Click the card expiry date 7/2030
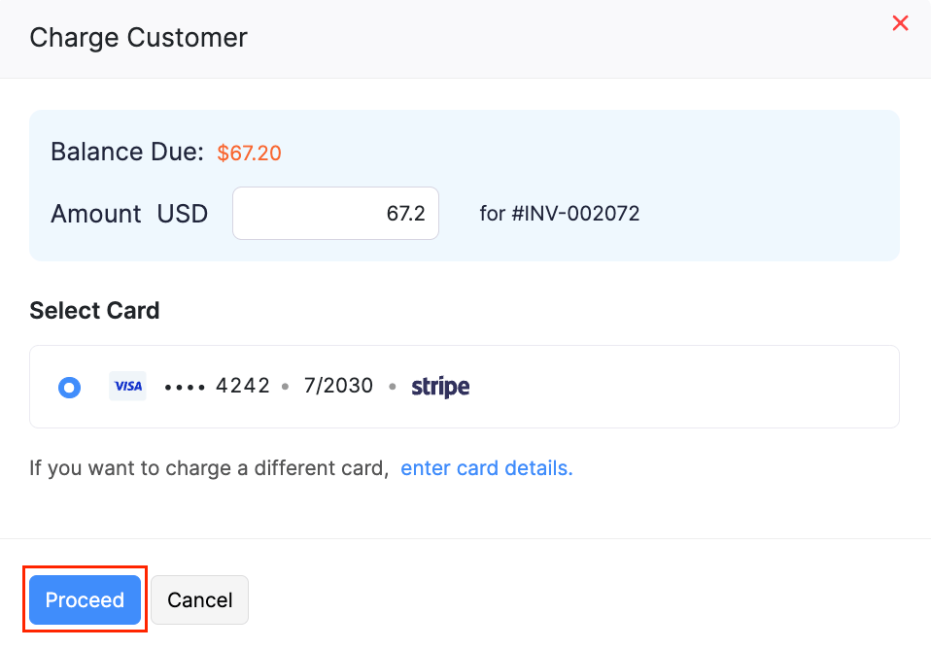The width and height of the screenshot is (931, 649). [338, 386]
